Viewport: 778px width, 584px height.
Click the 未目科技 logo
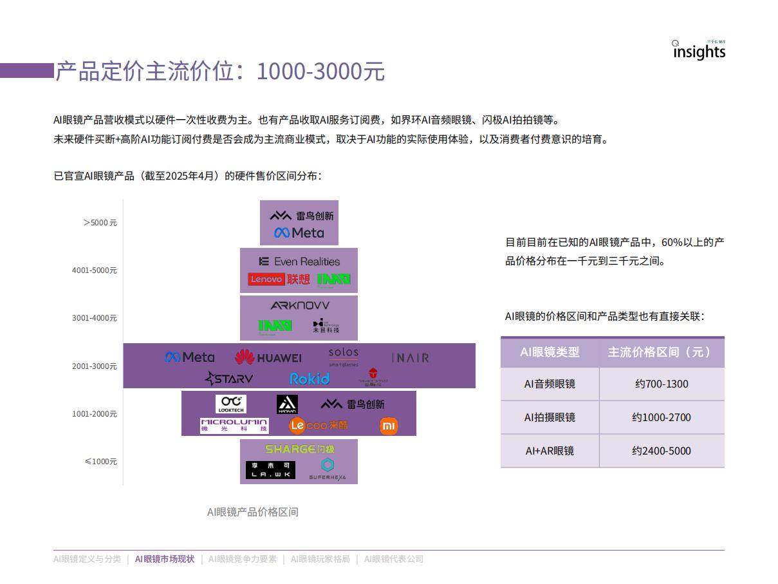tap(326, 326)
